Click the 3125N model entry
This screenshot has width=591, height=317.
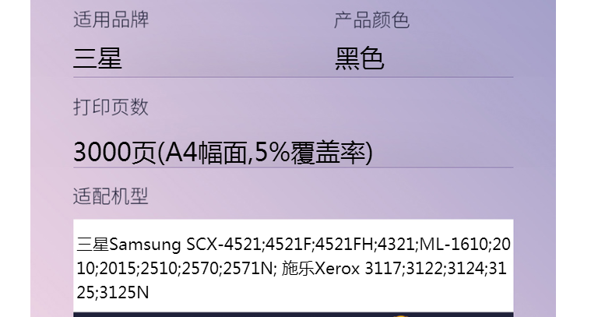click(x=124, y=293)
